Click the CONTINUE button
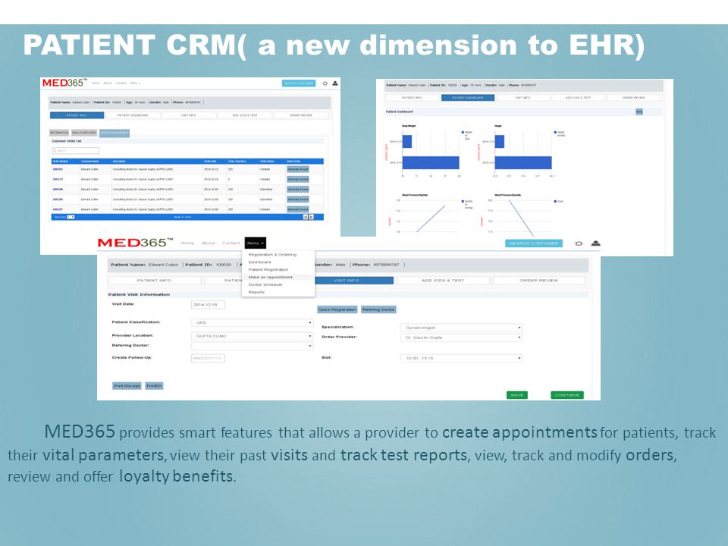The image size is (728, 546). pyautogui.click(x=567, y=395)
